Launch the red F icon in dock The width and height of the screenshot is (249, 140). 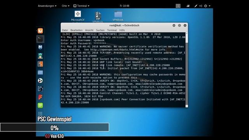click(x=40, y=97)
